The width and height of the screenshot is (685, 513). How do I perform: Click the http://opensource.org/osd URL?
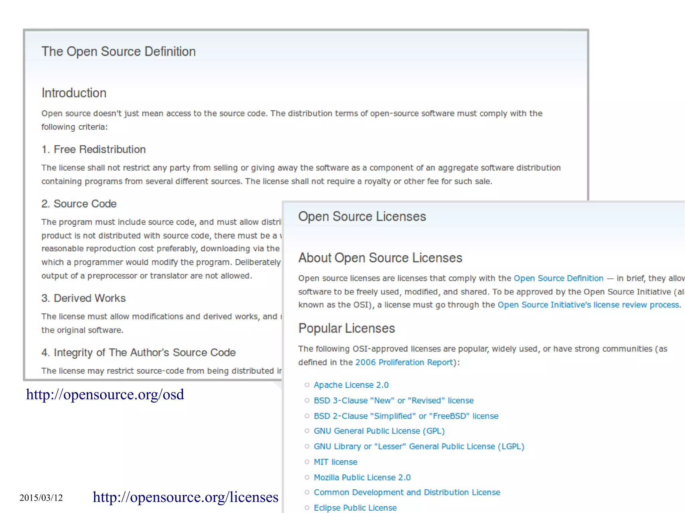coord(105,394)
